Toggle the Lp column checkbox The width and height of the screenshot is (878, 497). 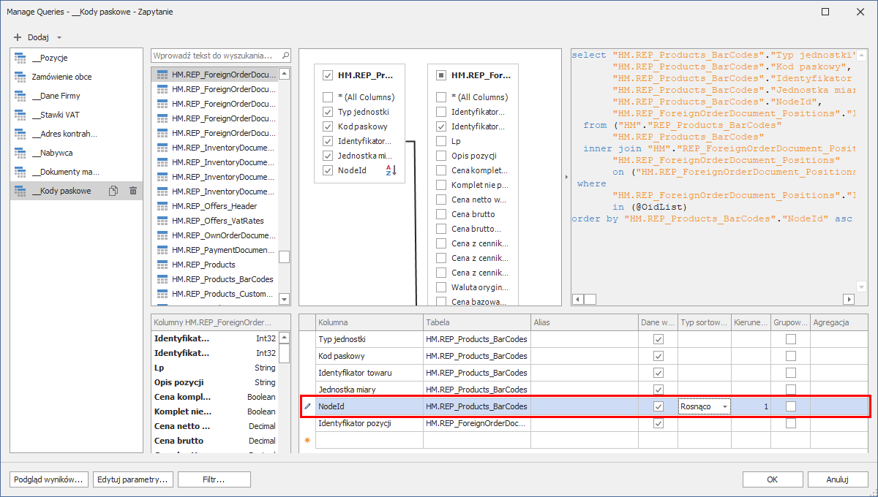tap(441, 141)
